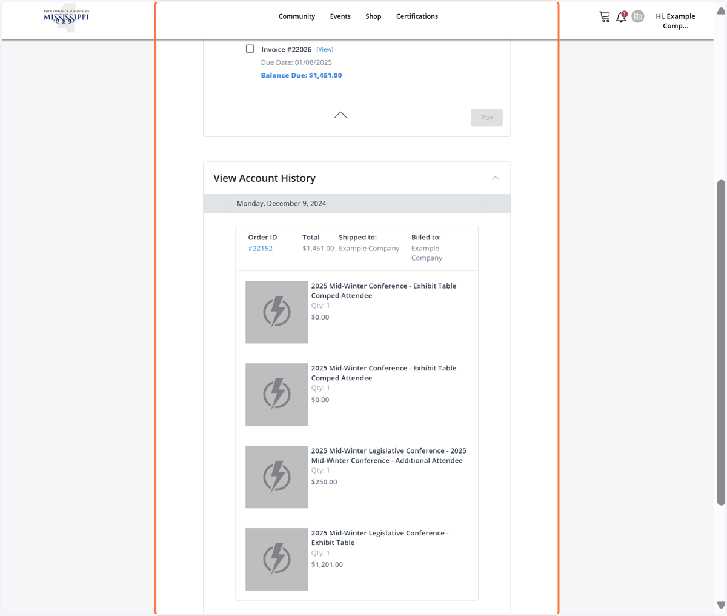Click the $1,201.00 price
This screenshot has height=616, width=727.
327,564
